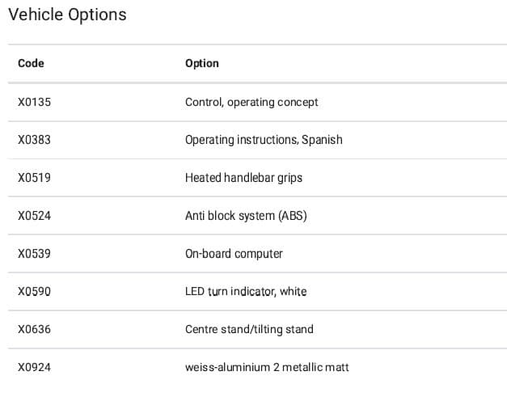Click the 'Anti block system' words

pyautogui.click(x=230, y=216)
